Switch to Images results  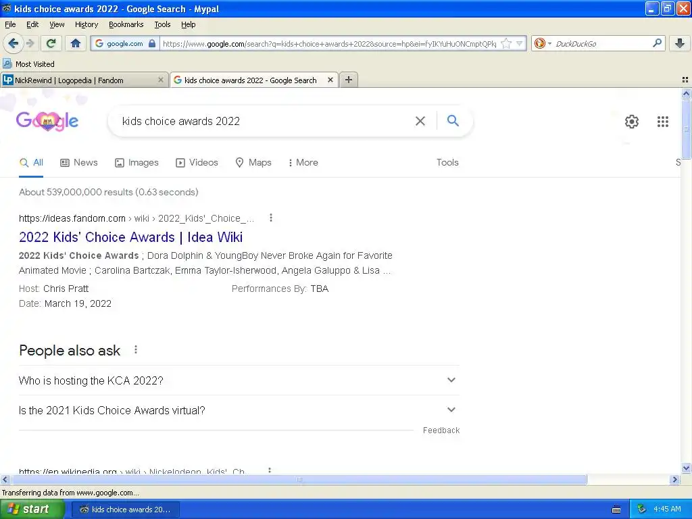[137, 162]
